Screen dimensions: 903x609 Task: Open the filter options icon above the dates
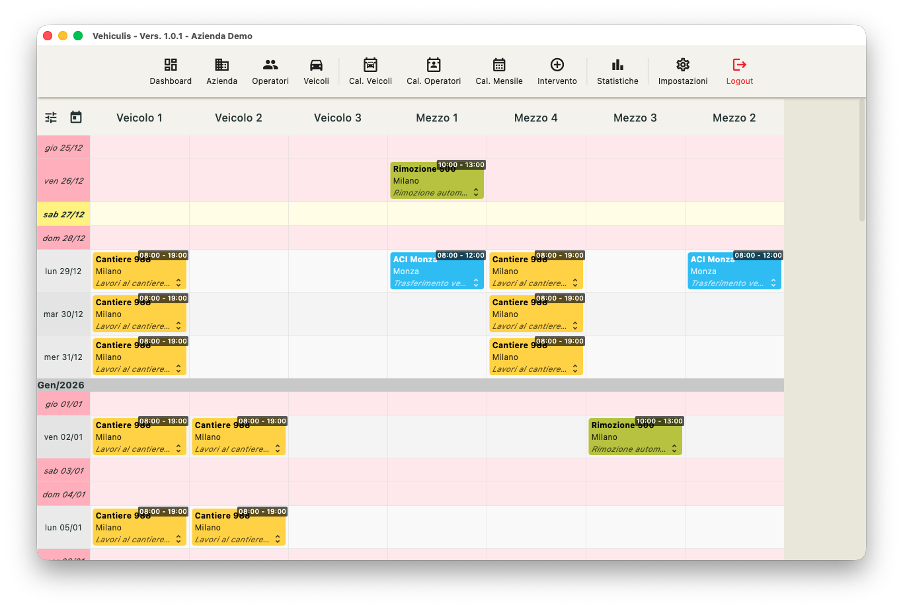pyautogui.click(x=50, y=117)
